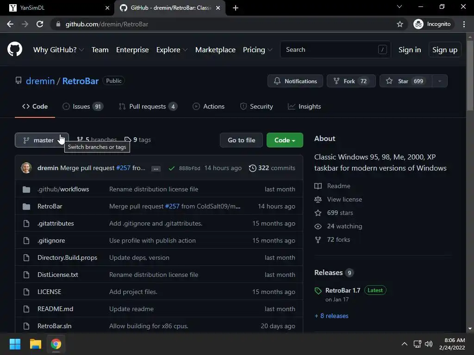474x355 pixels.
Task: Show hidden tray icons chevron
Action: [405, 344]
